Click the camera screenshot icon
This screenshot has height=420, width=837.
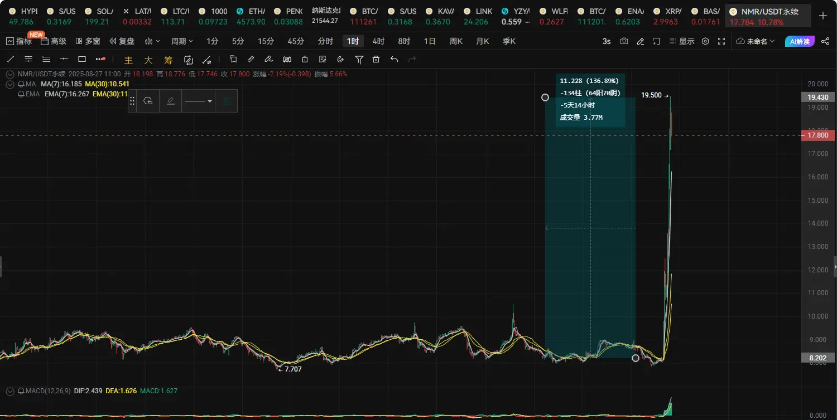624,41
